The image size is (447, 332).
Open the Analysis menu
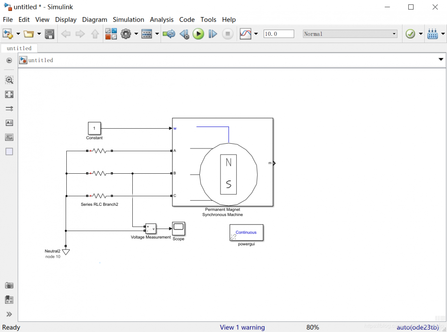click(162, 20)
